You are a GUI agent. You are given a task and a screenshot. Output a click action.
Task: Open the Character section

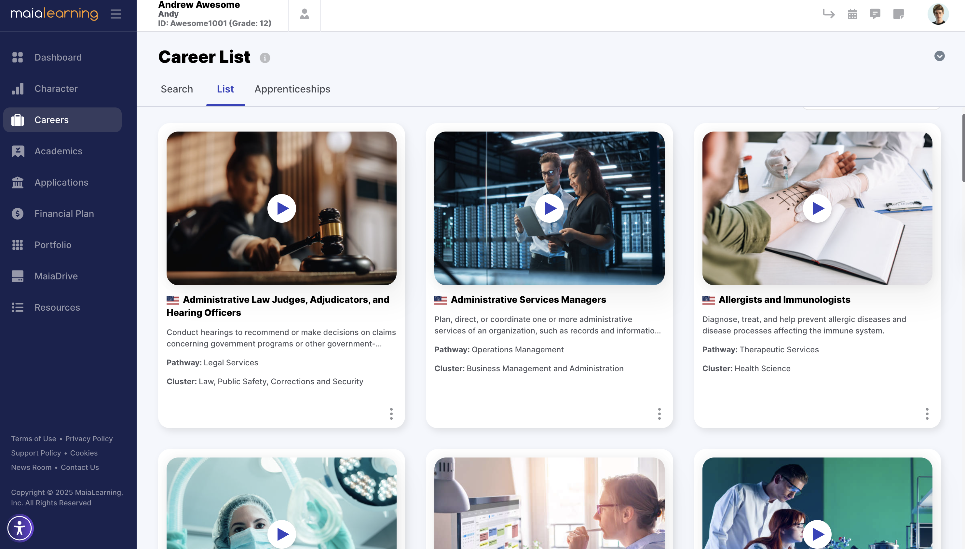(x=62, y=89)
